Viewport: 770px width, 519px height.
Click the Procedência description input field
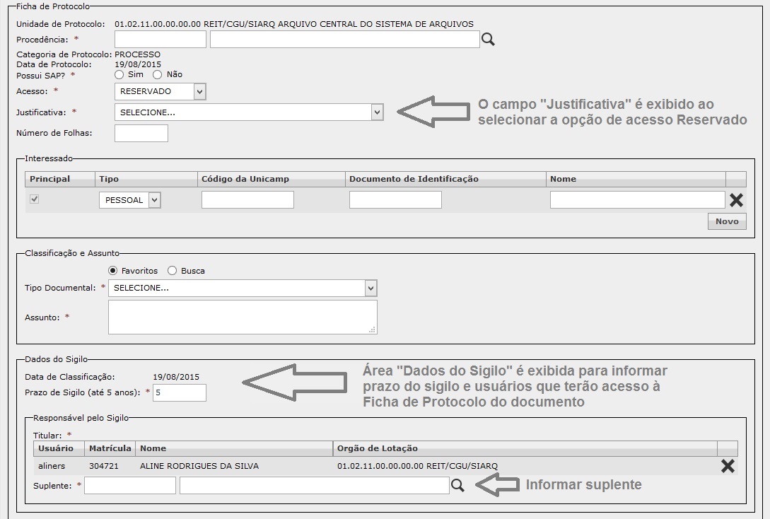pos(345,40)
